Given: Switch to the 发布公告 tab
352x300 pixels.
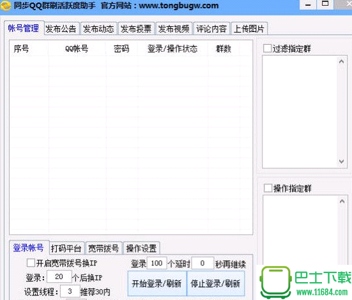Looking at the screenshot, I should click(61, 29).
